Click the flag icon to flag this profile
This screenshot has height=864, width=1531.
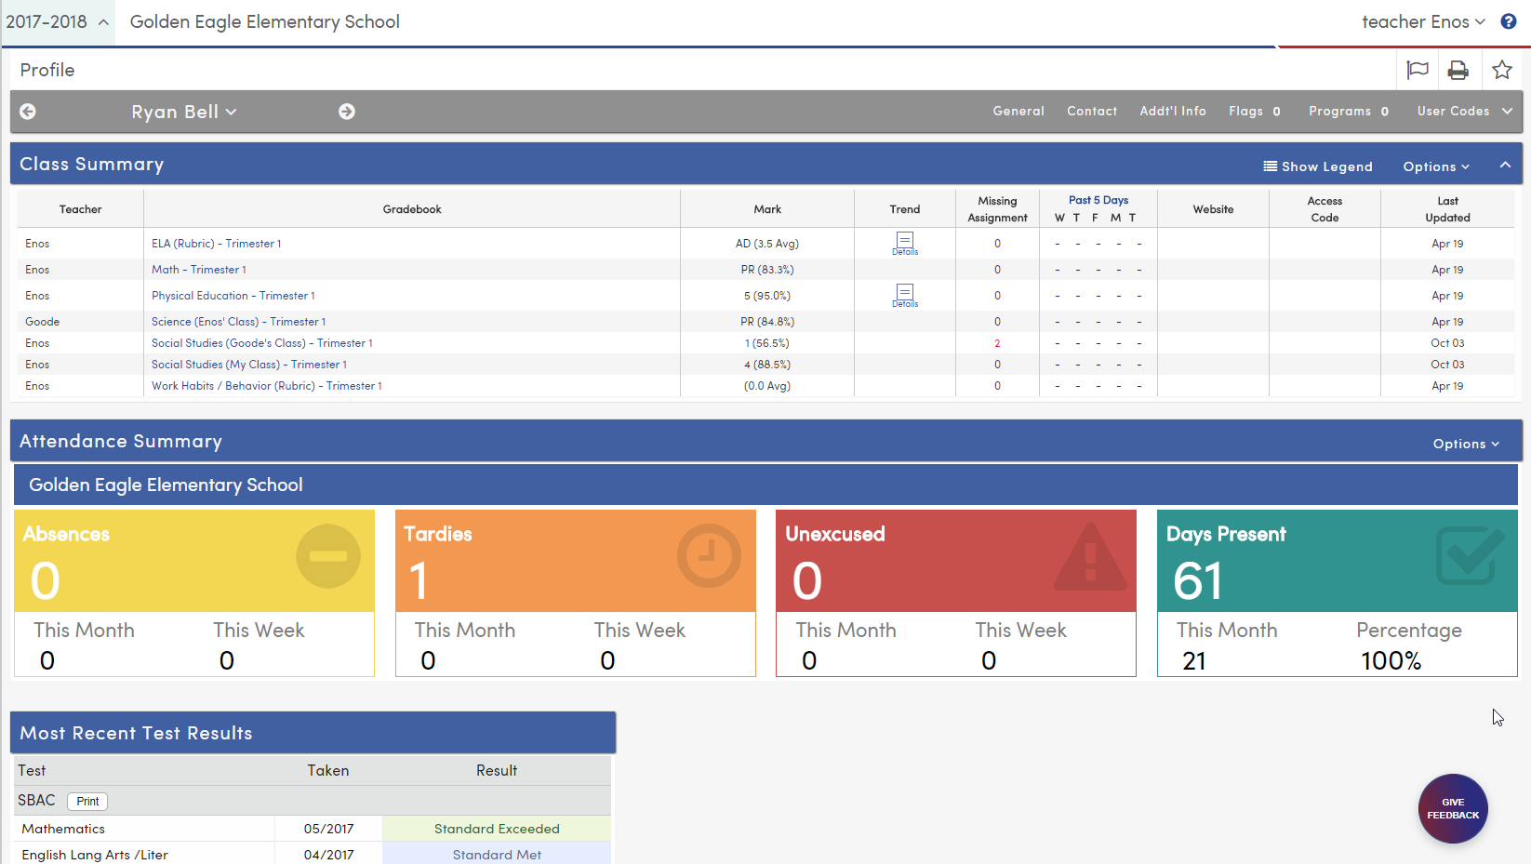pos(1417,70)
